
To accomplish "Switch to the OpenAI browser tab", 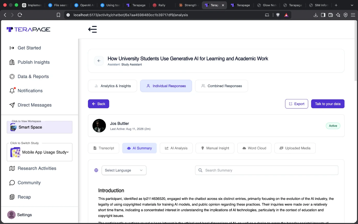I will (84, 5).
